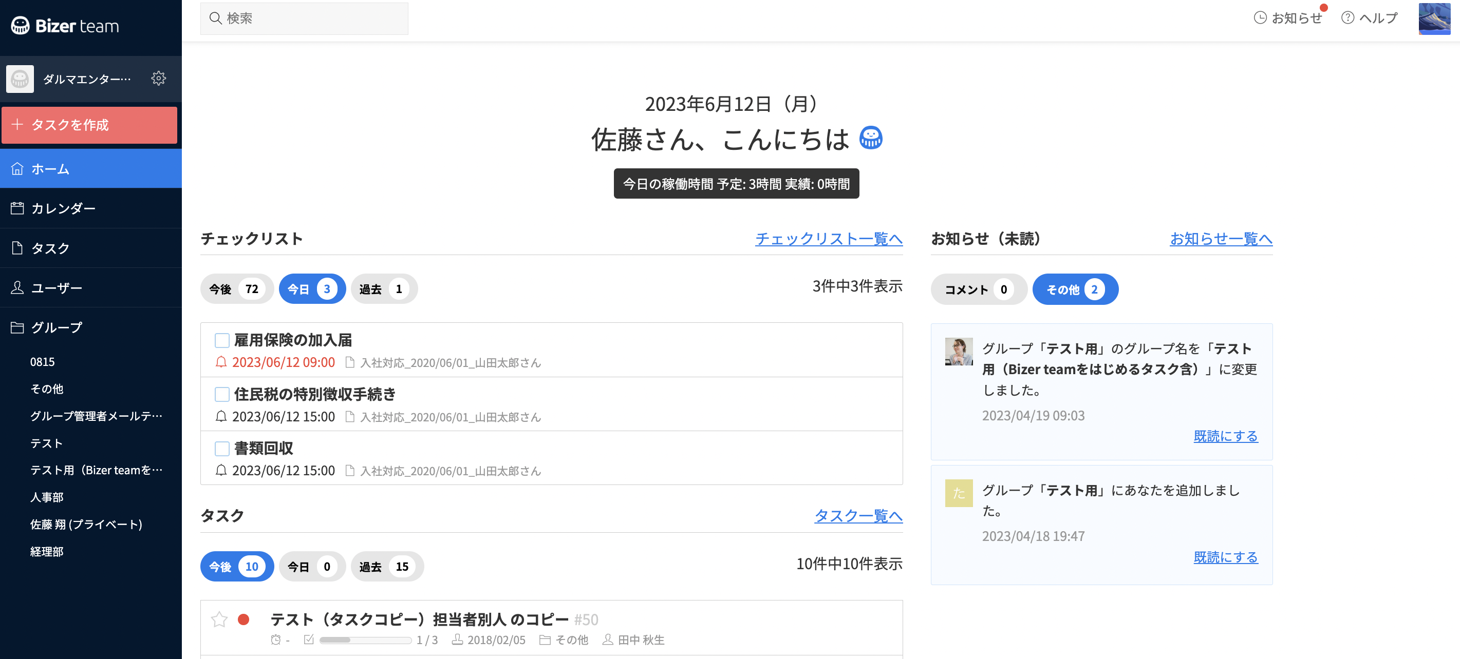Switch task filter to 過去 15
The width and height of the screenshot is (1460, 659).
[387, 566]
